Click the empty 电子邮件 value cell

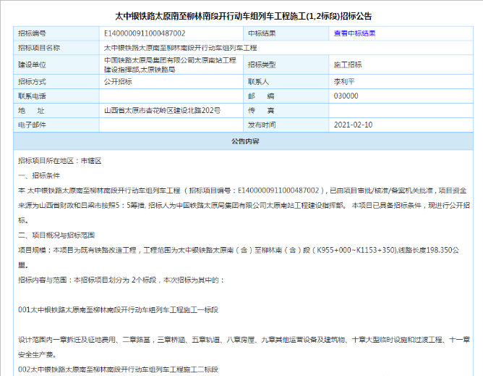171,125
